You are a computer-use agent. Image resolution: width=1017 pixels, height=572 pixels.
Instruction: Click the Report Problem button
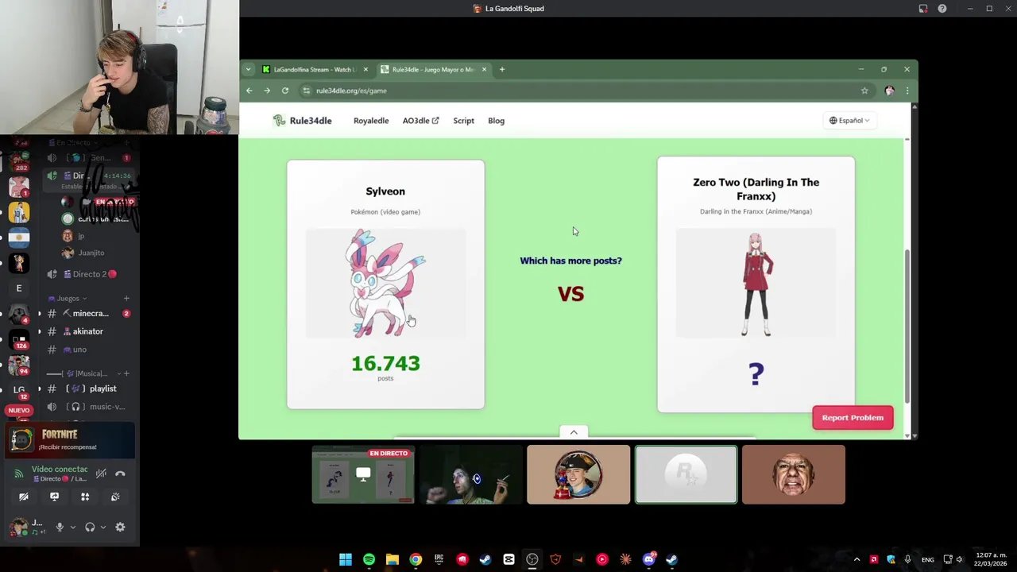[853, 418]
